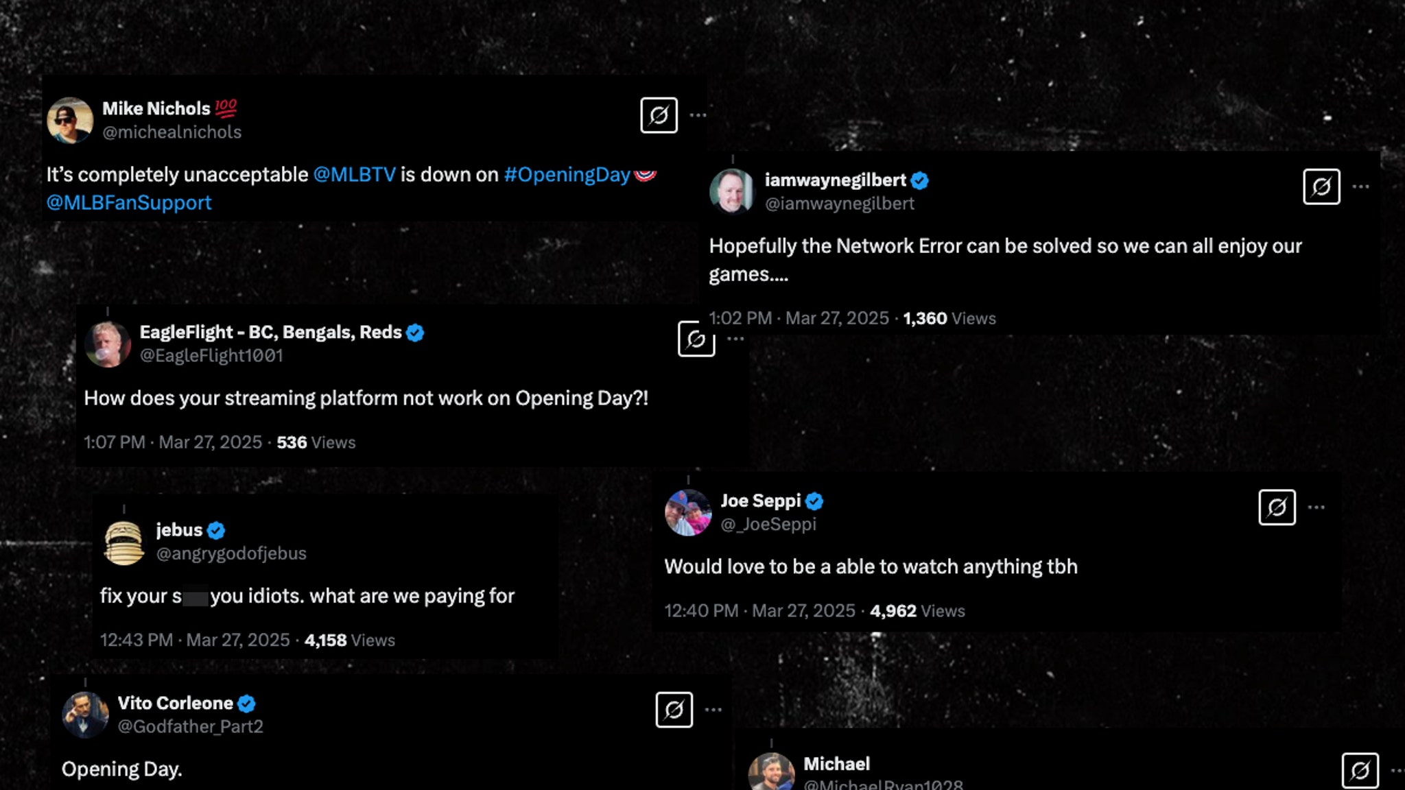Click the Grok icon on iamwaynegilbert's tweet
1405x790 pixels.
[1321, 187]
